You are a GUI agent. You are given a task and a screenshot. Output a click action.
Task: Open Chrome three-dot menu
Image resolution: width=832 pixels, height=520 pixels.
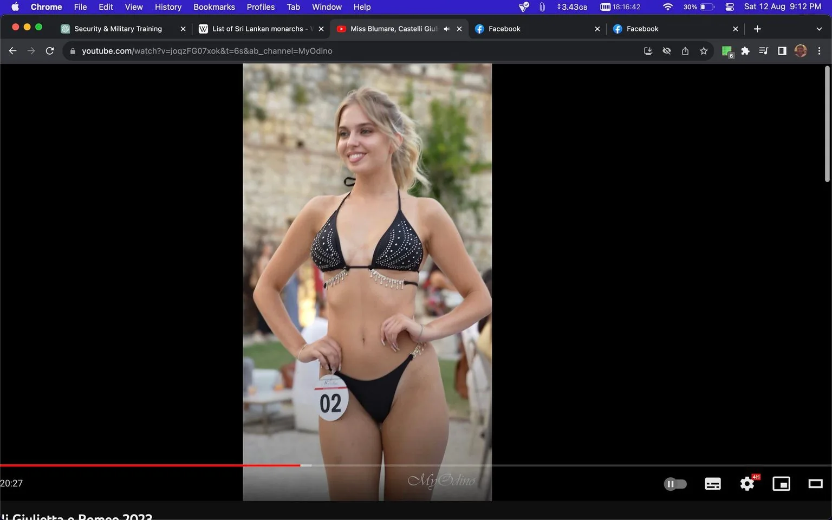click(x=819, y=51)
